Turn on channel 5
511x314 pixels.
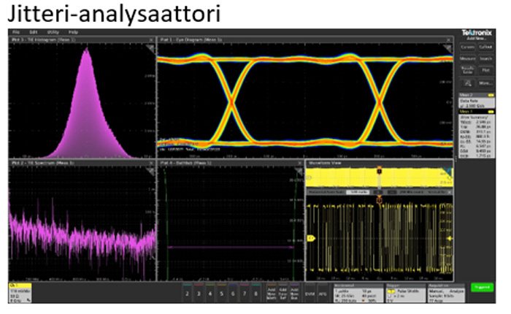tap(222, 292)
